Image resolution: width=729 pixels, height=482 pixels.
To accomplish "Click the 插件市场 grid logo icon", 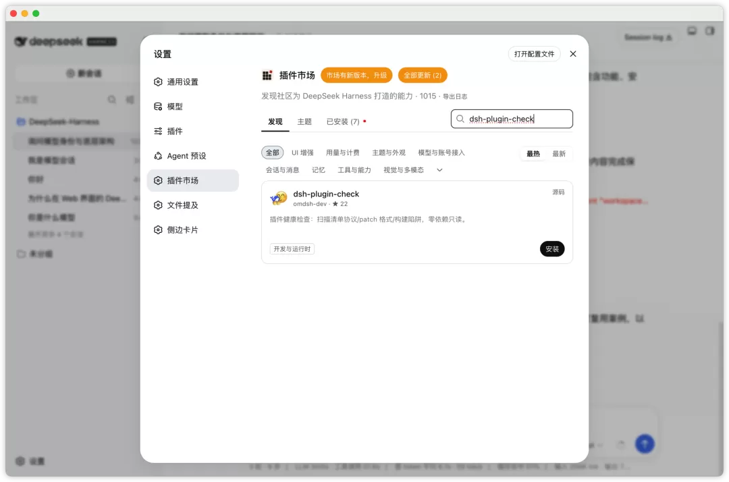I will click(267, 76).
